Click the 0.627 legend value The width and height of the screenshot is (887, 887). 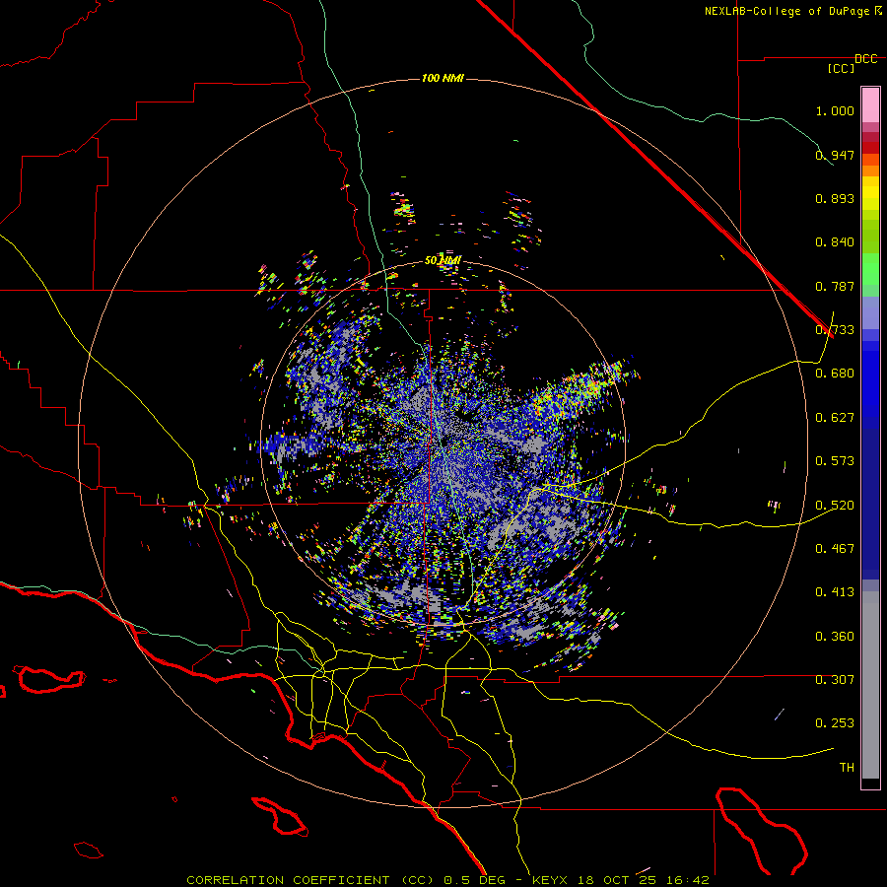point(835,418)
